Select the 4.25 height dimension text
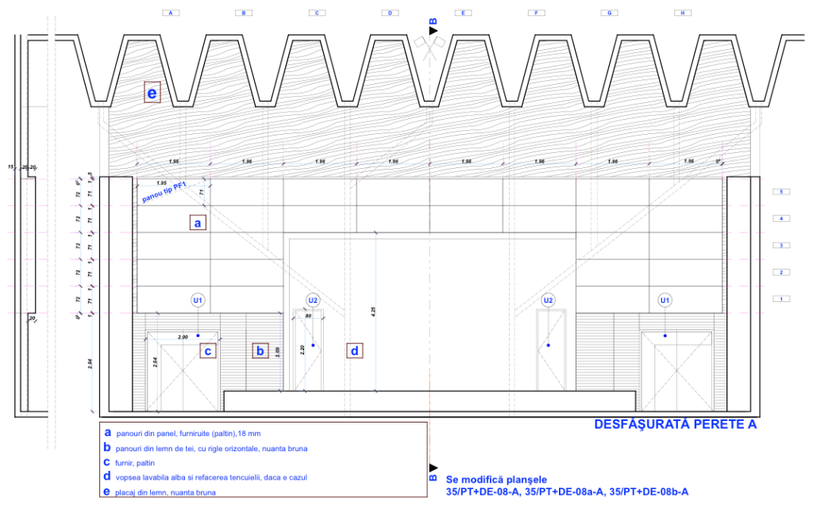Viewport: 813px width, 505px height. pos(372,312)
